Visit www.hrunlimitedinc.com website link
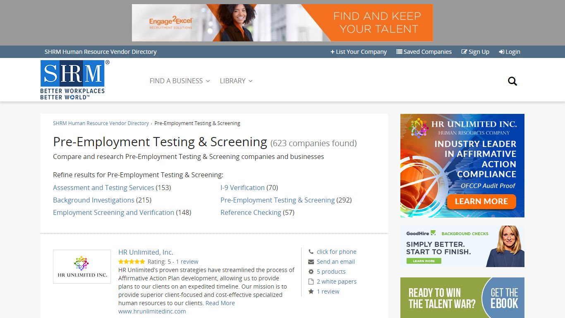Image resolution: width=565 pixels, height=318 pixels. (152, 311)
